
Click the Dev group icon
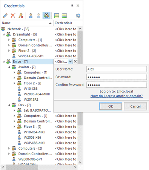tap(14, 105)
